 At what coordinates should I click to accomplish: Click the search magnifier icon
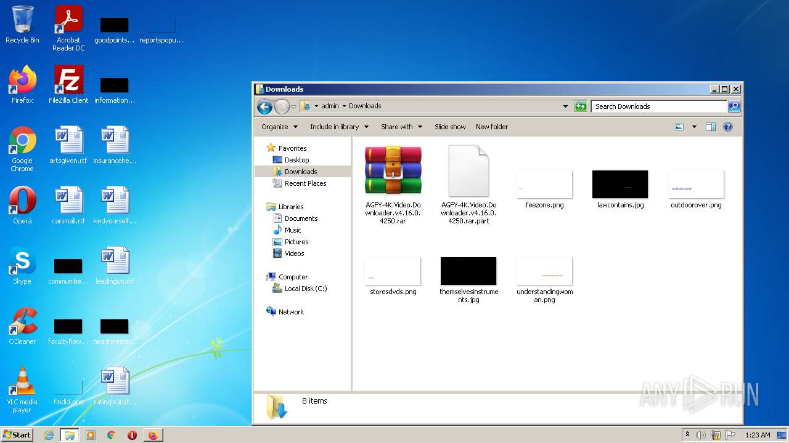[x=734, y=106]
